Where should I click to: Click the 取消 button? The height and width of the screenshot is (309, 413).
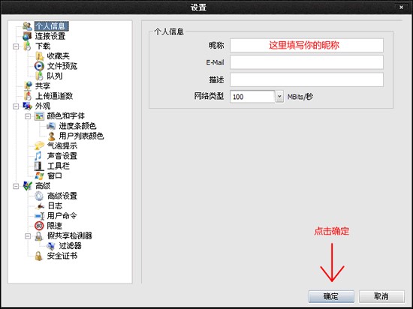point(381,296)
